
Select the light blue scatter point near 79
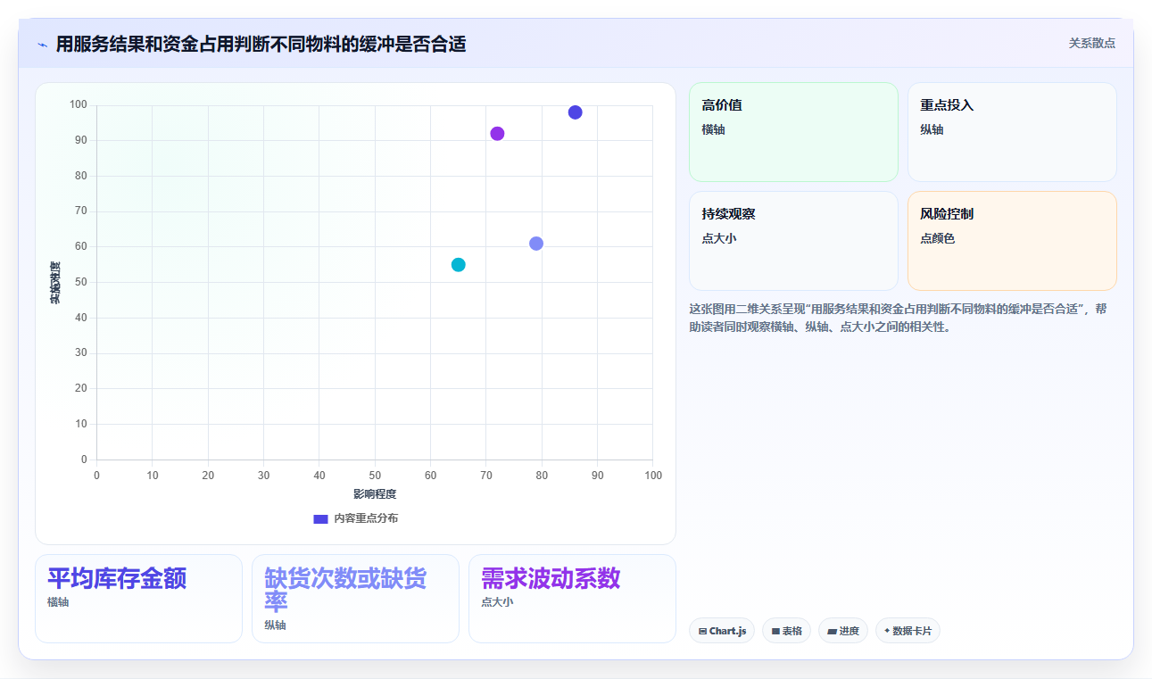tap(536, 244)
